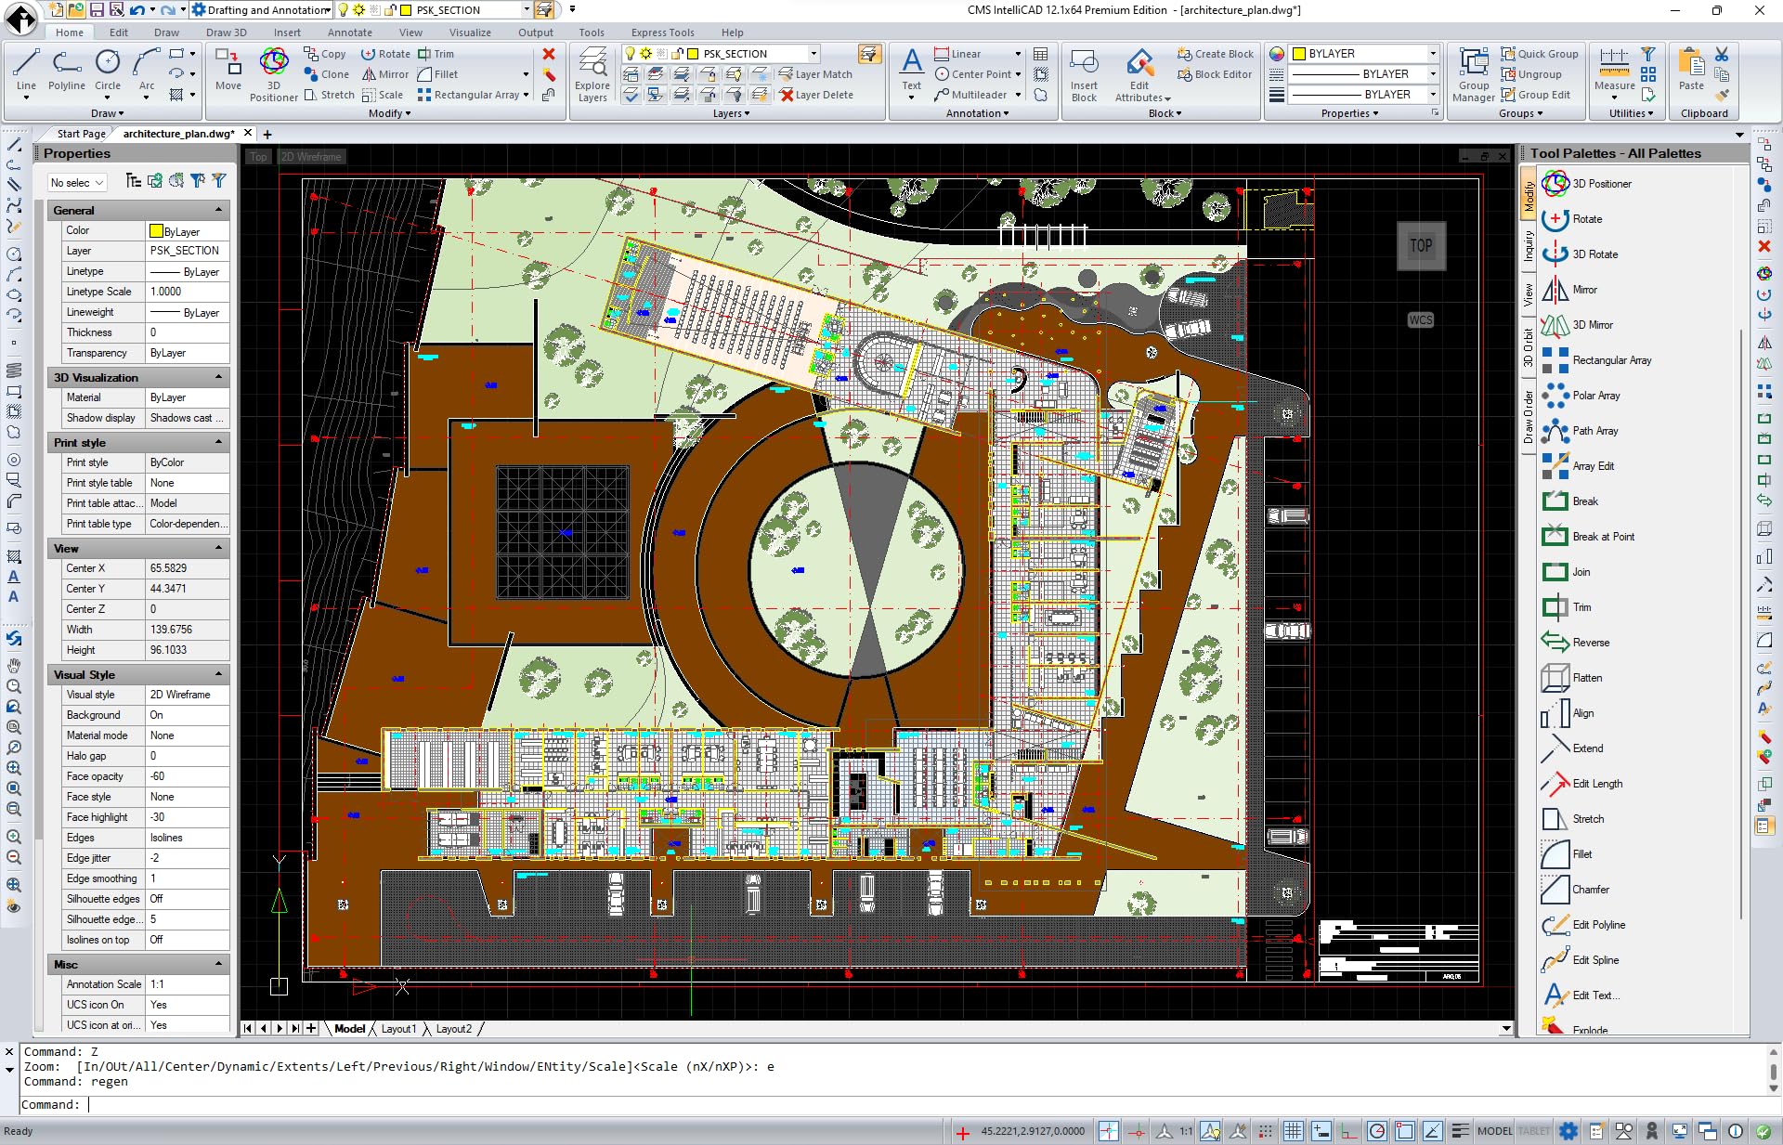This screenshot has width=1783, height=1145.
Task: Select Polar Array in Tool Palettes
Action: [1581, 396]
